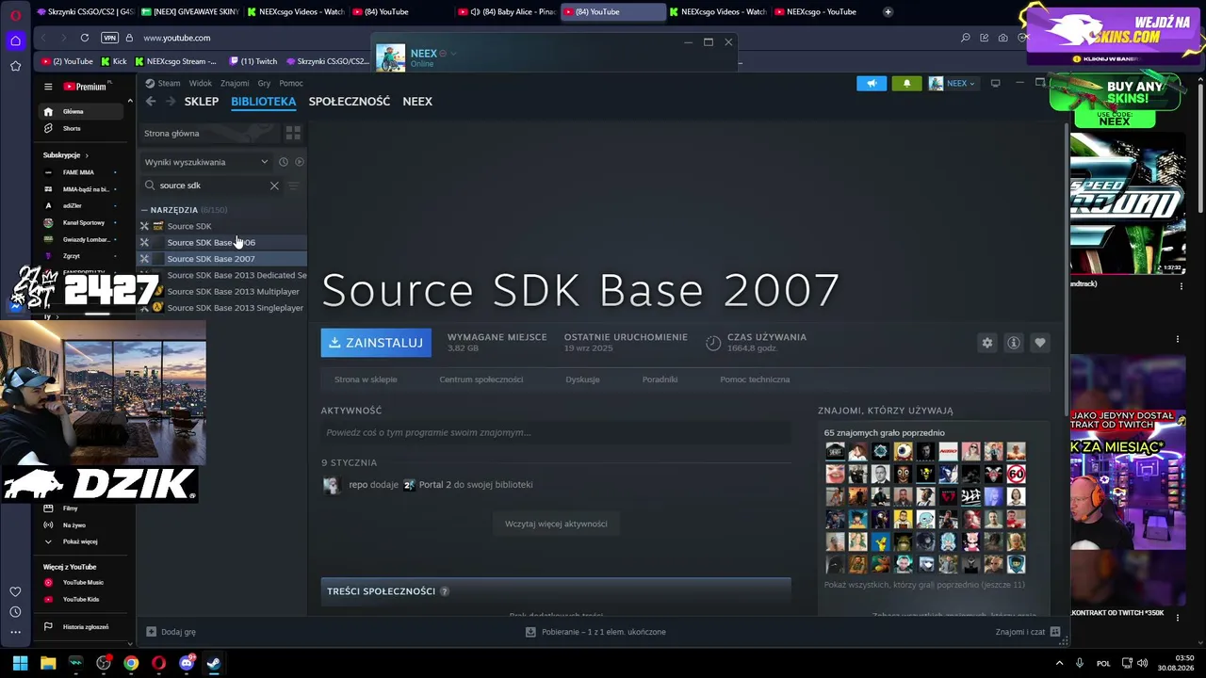
Task: Collapse the NARZĘDZIA category
Action: [144, 210]
